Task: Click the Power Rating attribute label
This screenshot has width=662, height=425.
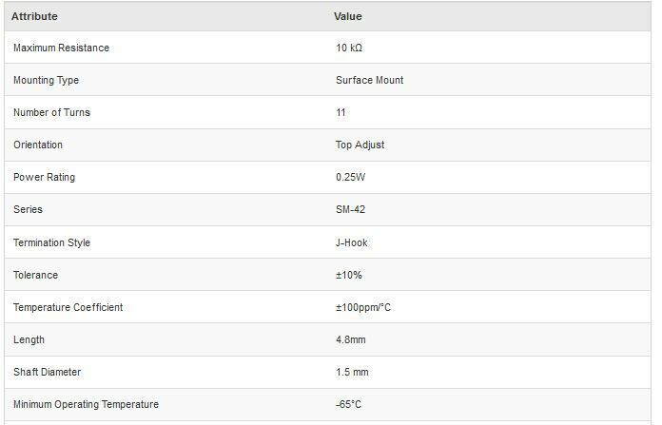Action: [44, 177]
